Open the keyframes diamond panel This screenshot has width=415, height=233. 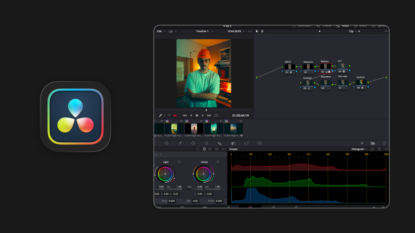[362, 143]
